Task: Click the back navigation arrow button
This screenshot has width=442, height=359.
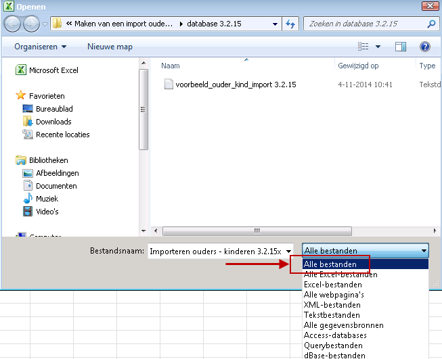Action: click(x=13, y=24)
